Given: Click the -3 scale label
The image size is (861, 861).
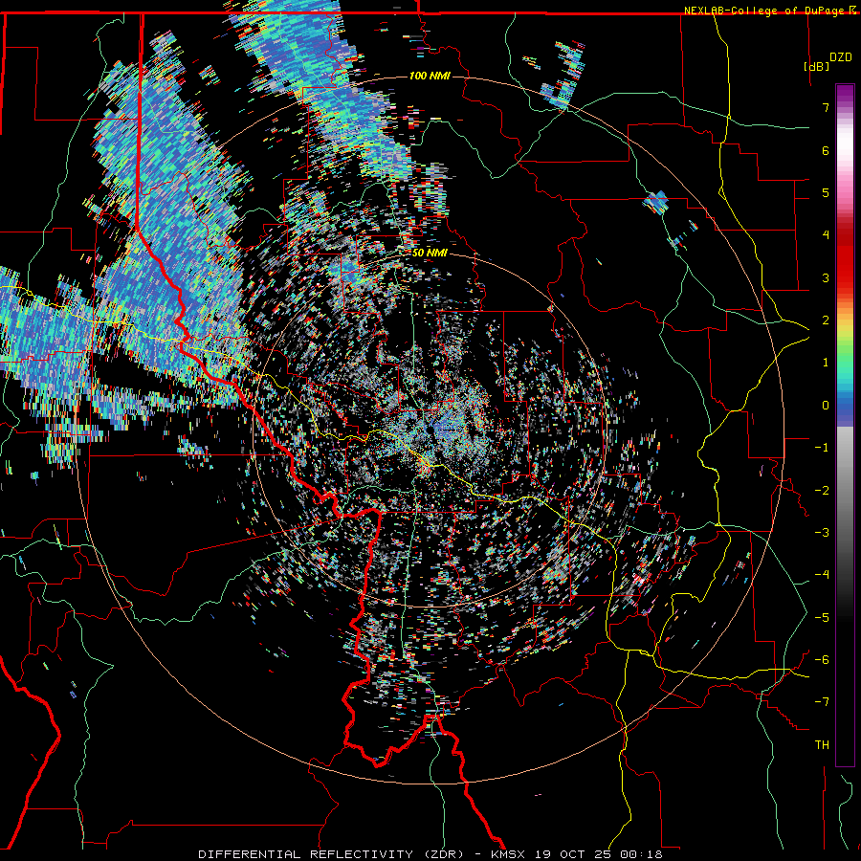Looking at the screenshot, I should click(x=822, y=533).
